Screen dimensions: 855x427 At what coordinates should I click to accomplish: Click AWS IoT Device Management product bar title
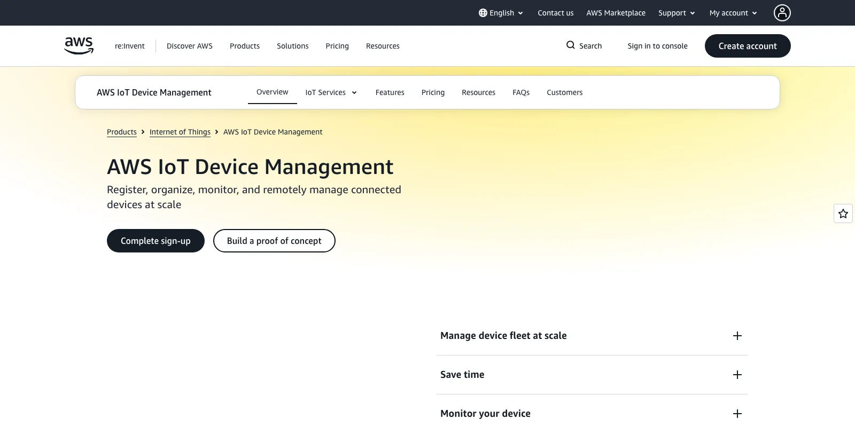coord(154,92)
